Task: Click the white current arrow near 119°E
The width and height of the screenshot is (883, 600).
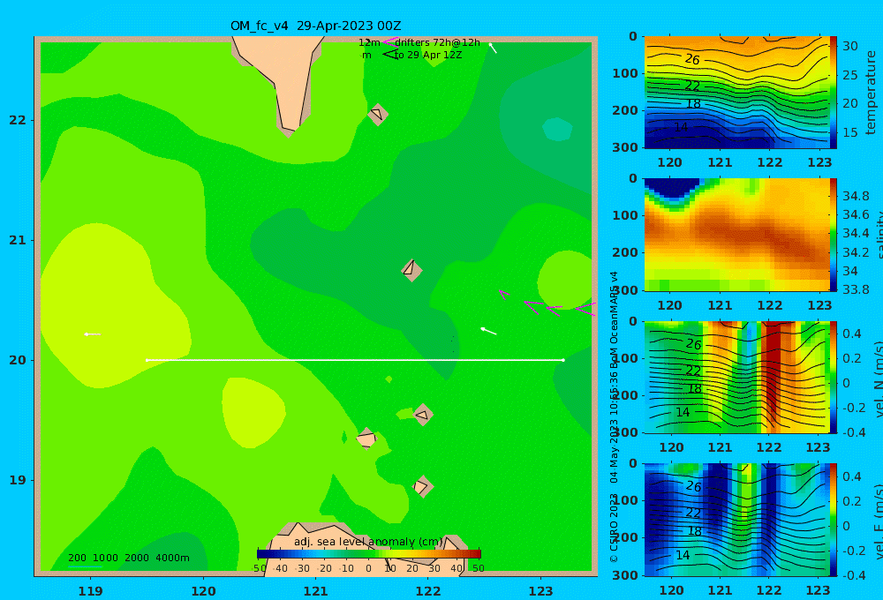Action: [93, 334]
